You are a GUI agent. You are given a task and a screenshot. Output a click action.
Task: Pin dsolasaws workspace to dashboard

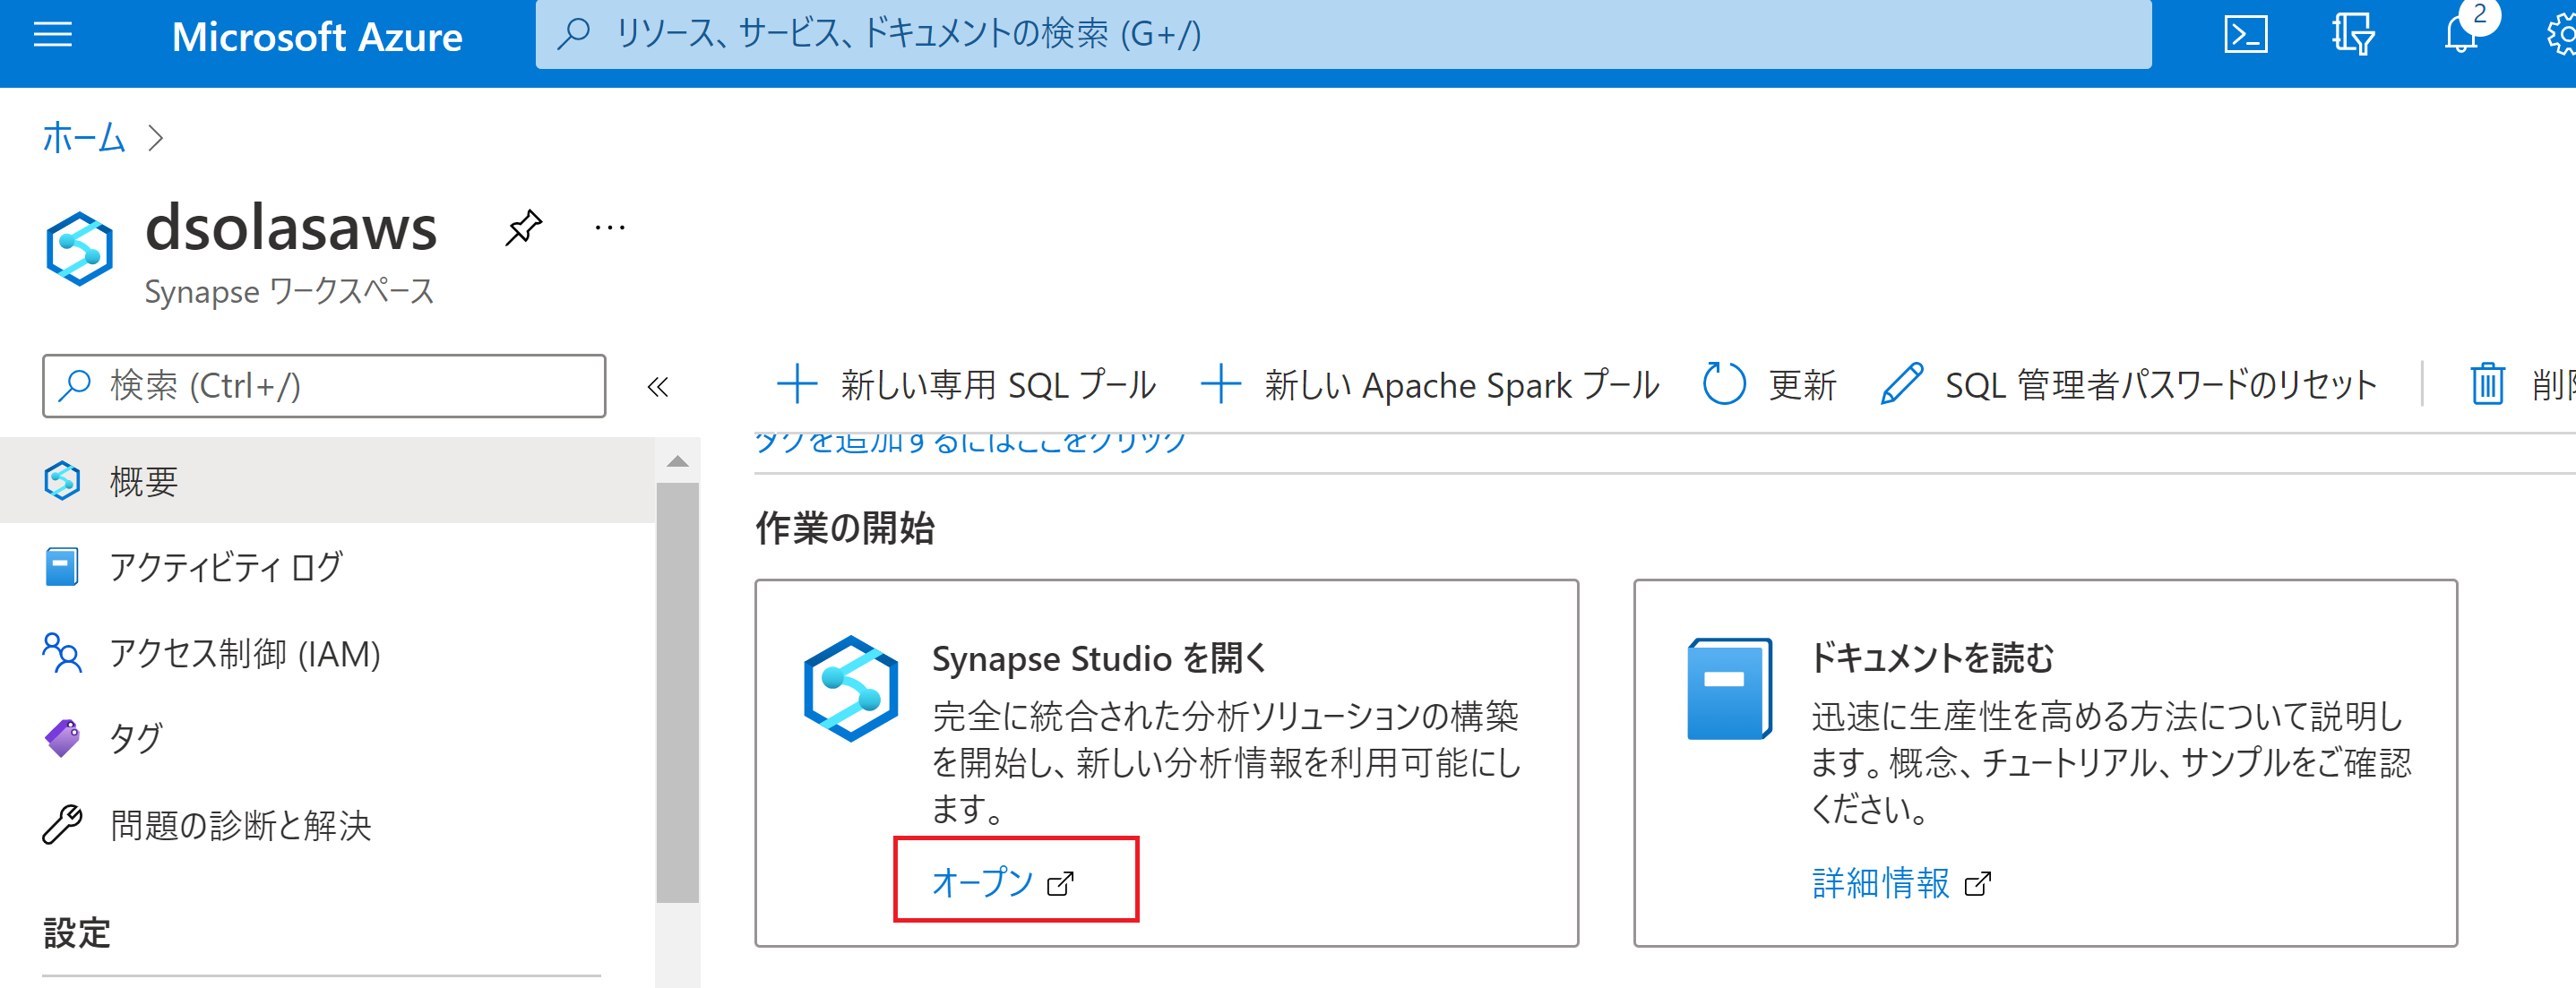pyautogui.click(x=523, y=228)
